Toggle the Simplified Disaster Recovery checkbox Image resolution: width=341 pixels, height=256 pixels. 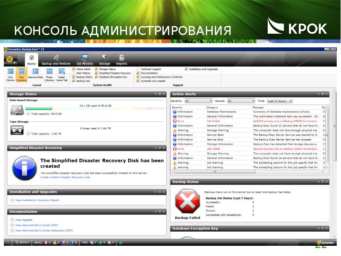96,73
